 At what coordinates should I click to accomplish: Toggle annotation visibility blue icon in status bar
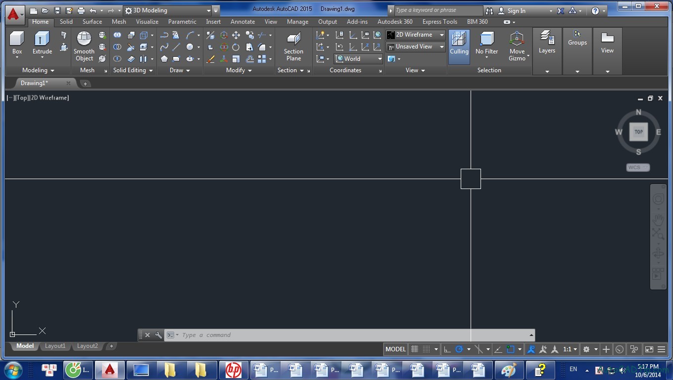pos(531,349)
